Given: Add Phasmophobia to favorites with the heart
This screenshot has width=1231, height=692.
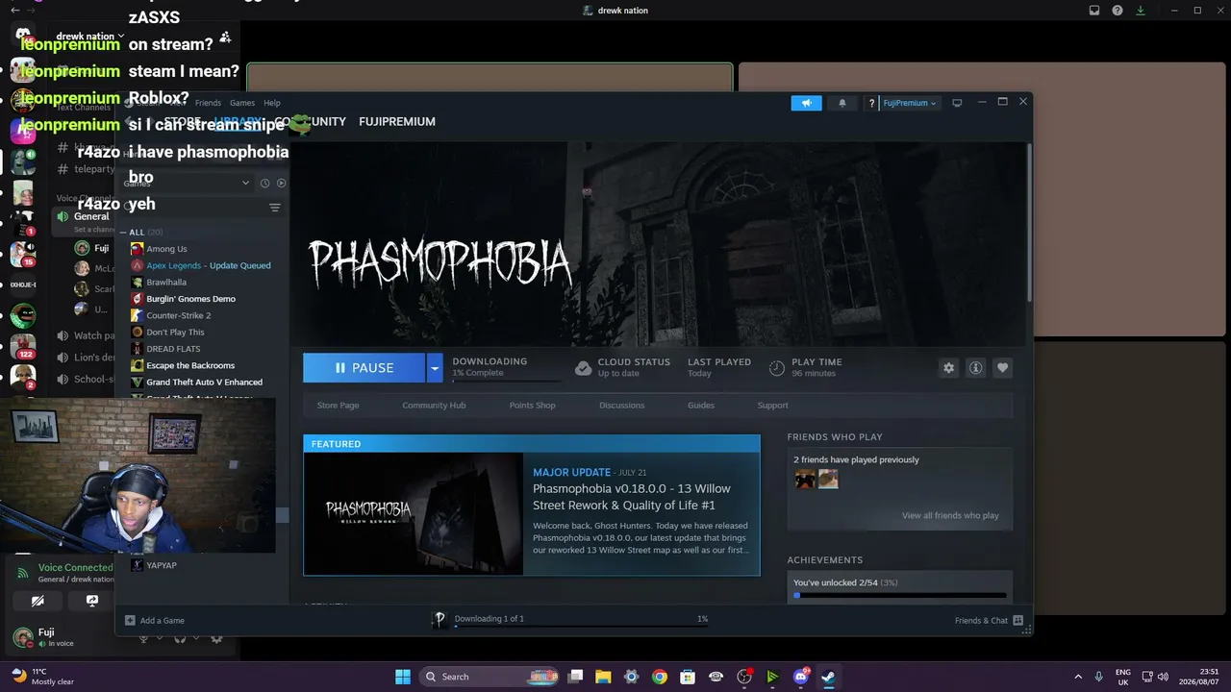Looking at the screenshot, I should (x=1002, y=368).
